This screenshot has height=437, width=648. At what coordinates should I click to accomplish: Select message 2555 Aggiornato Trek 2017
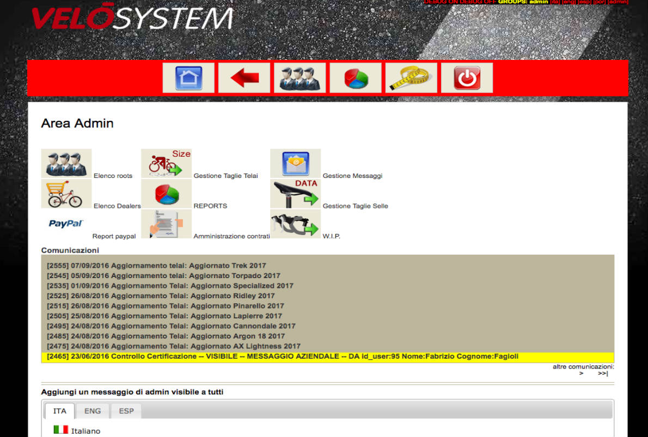(x=156, y=266)
